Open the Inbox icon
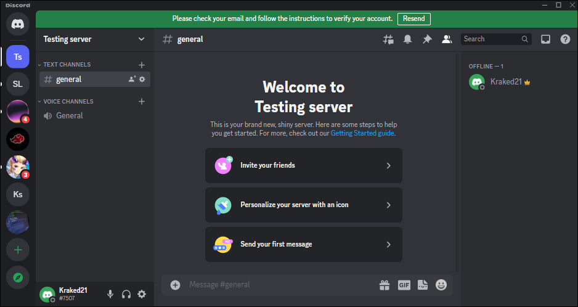 point(545,39)
